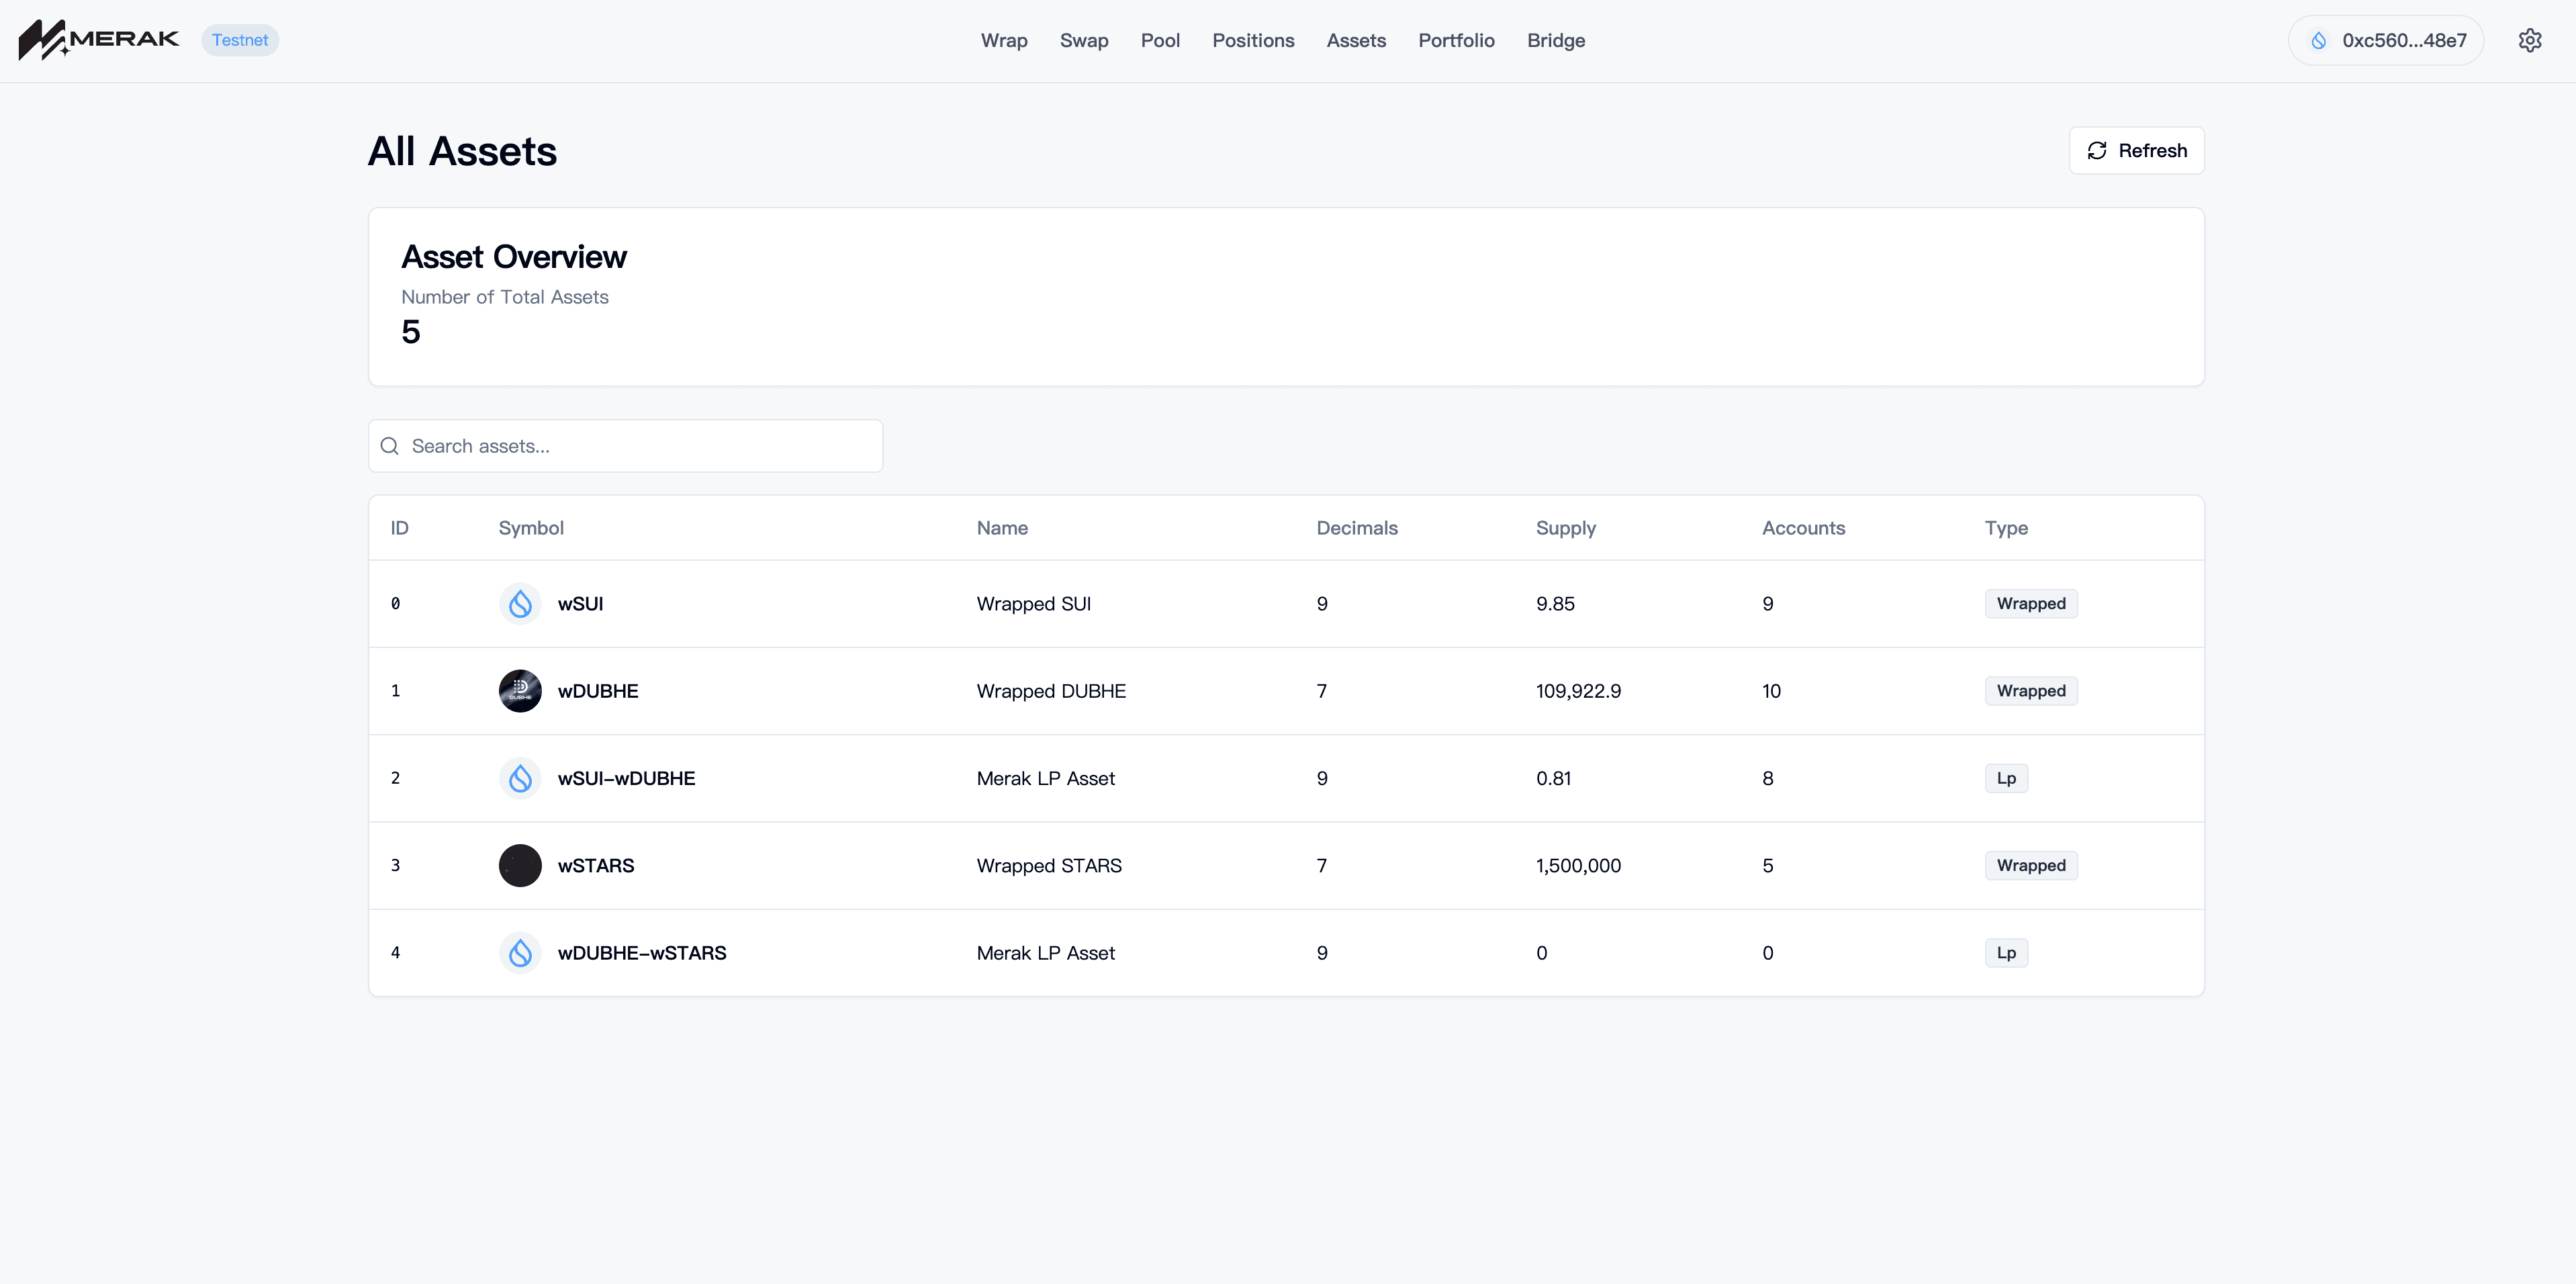2576x1284 pixels.
Task: Click the accounts value 10 for wDUBHE
Action: click(x=1771, y=691)
